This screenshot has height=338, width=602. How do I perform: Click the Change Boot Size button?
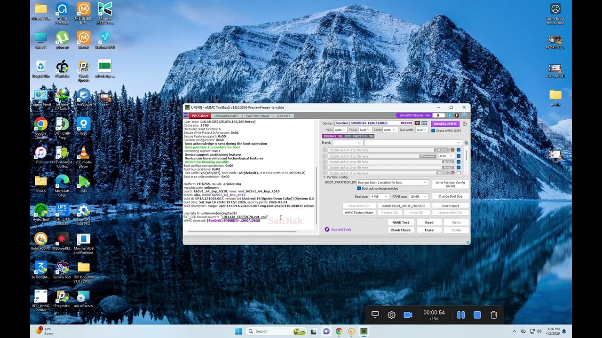450,197
